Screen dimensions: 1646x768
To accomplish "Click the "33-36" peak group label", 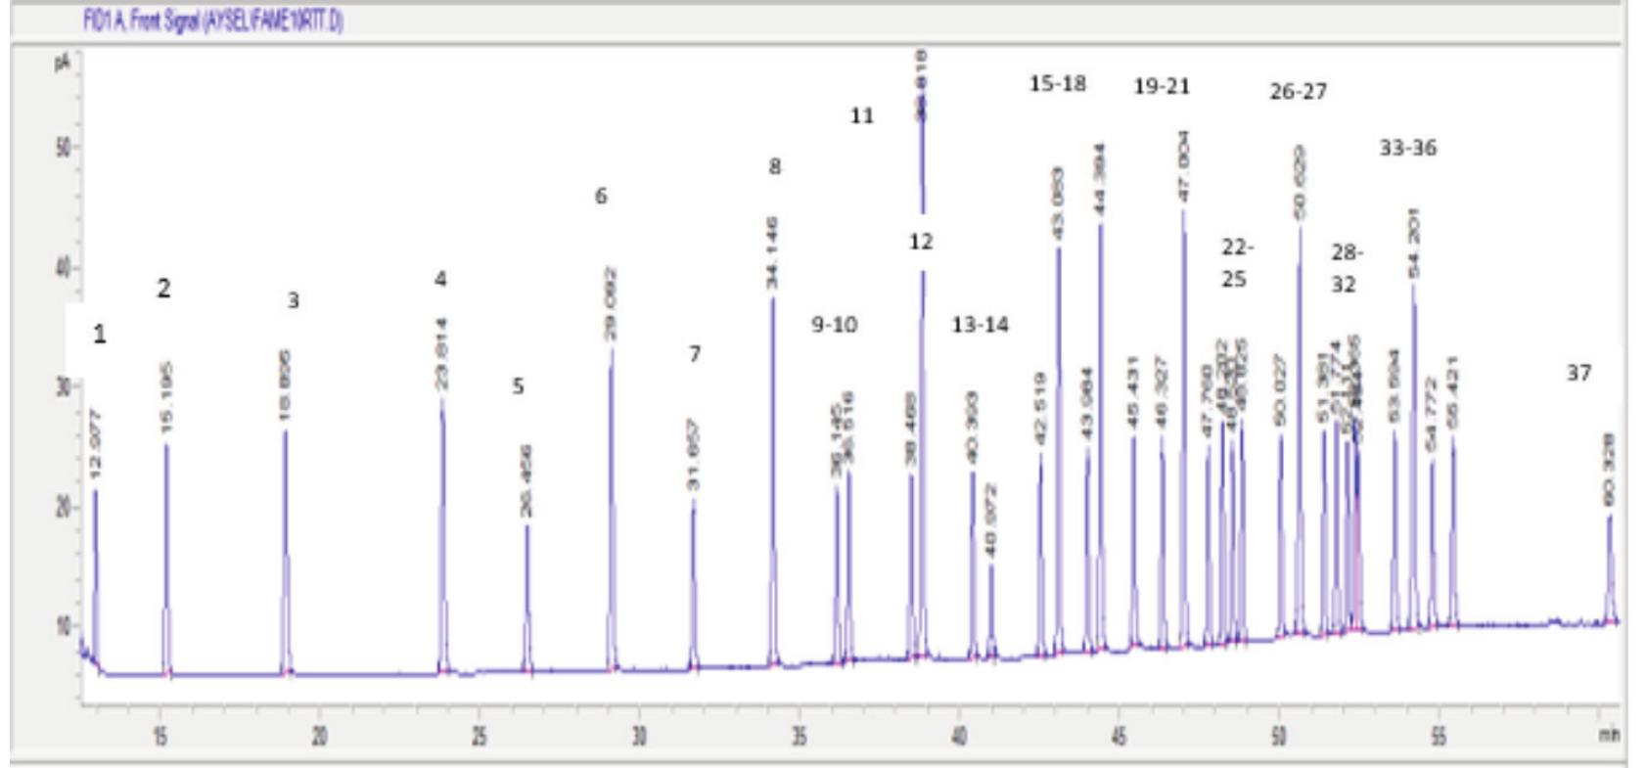I will (1408, 149).
